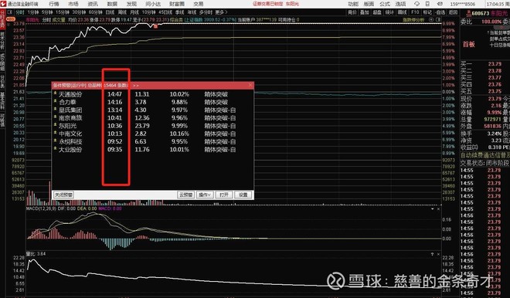Switch to the 60分钟 period tab
510x298 pixels.
(96, 12)
